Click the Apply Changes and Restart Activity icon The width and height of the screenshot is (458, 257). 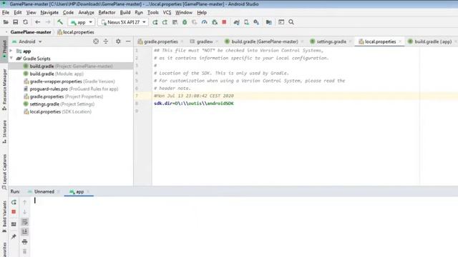[x=165, y=22]
